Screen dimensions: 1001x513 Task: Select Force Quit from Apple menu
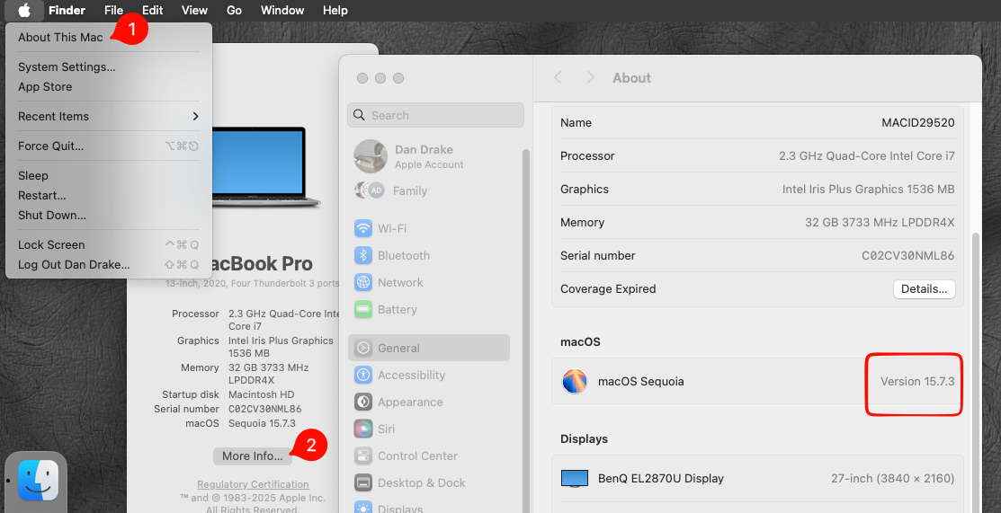pos(50,146)
